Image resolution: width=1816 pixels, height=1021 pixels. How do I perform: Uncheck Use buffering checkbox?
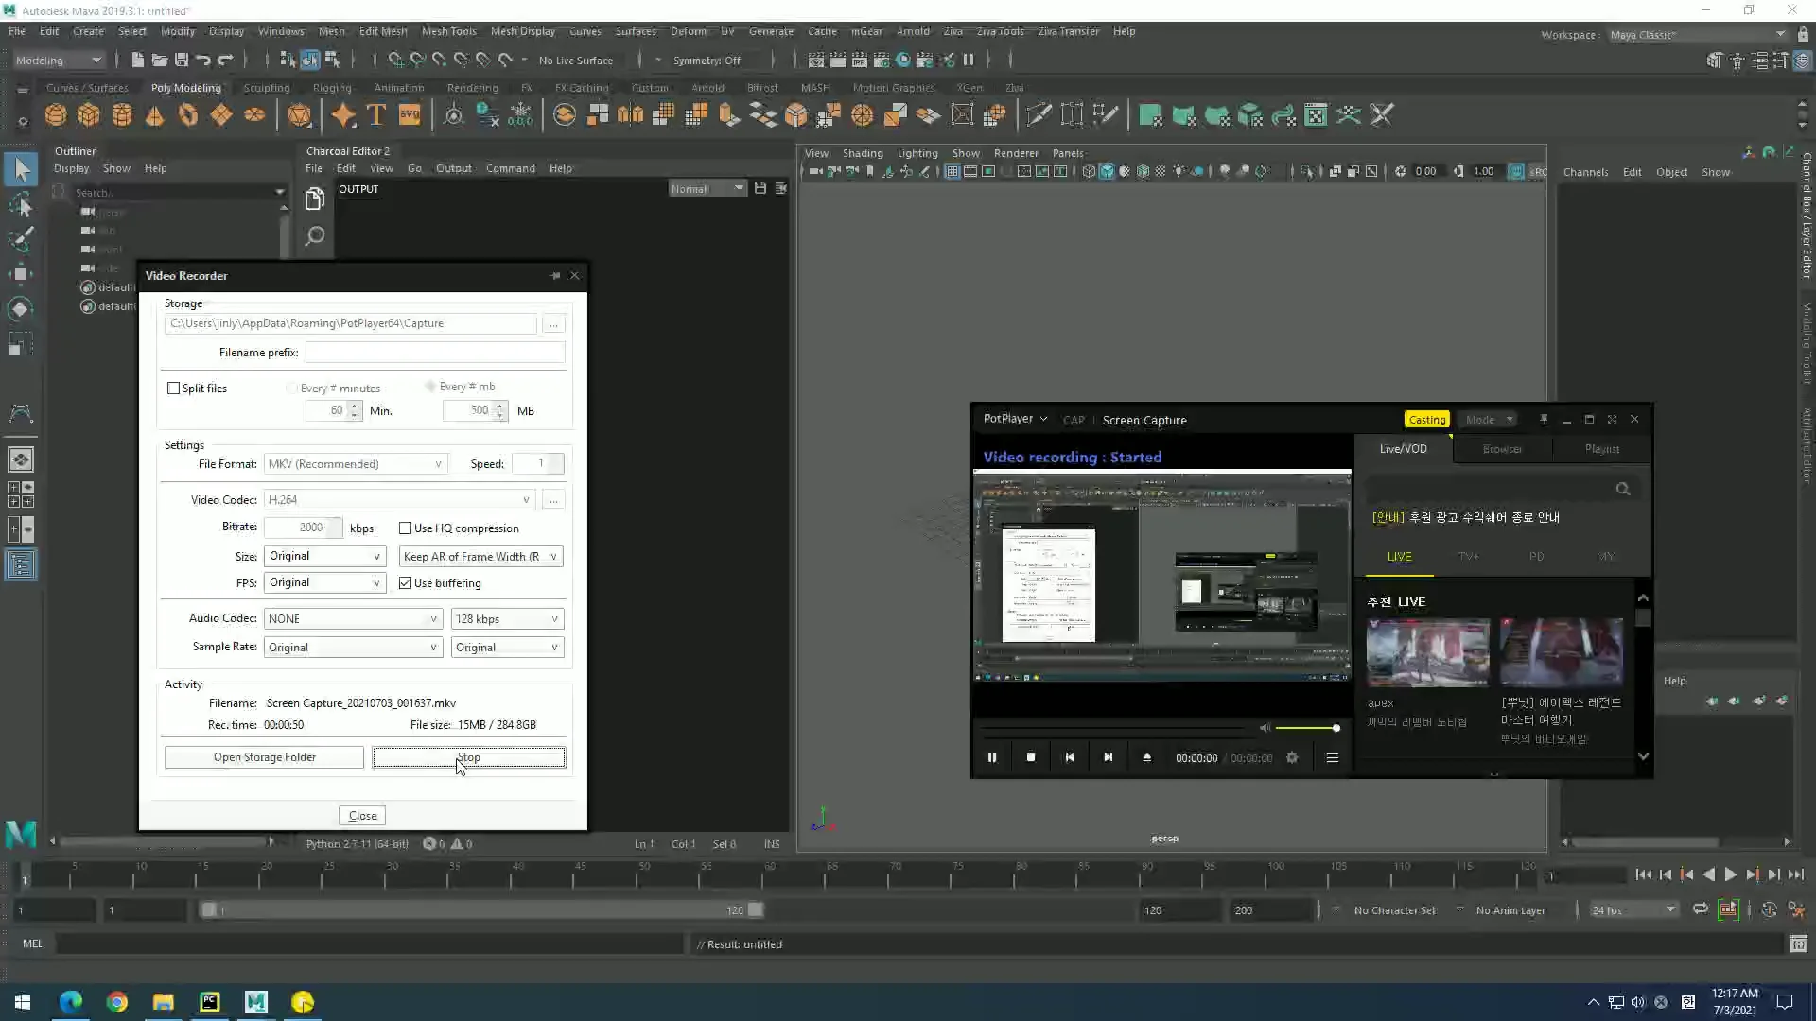pyautogui.click(x=405, y=583)
